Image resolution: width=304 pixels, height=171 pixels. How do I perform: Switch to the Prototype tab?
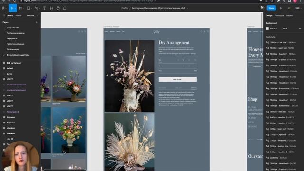pos(279,16)
